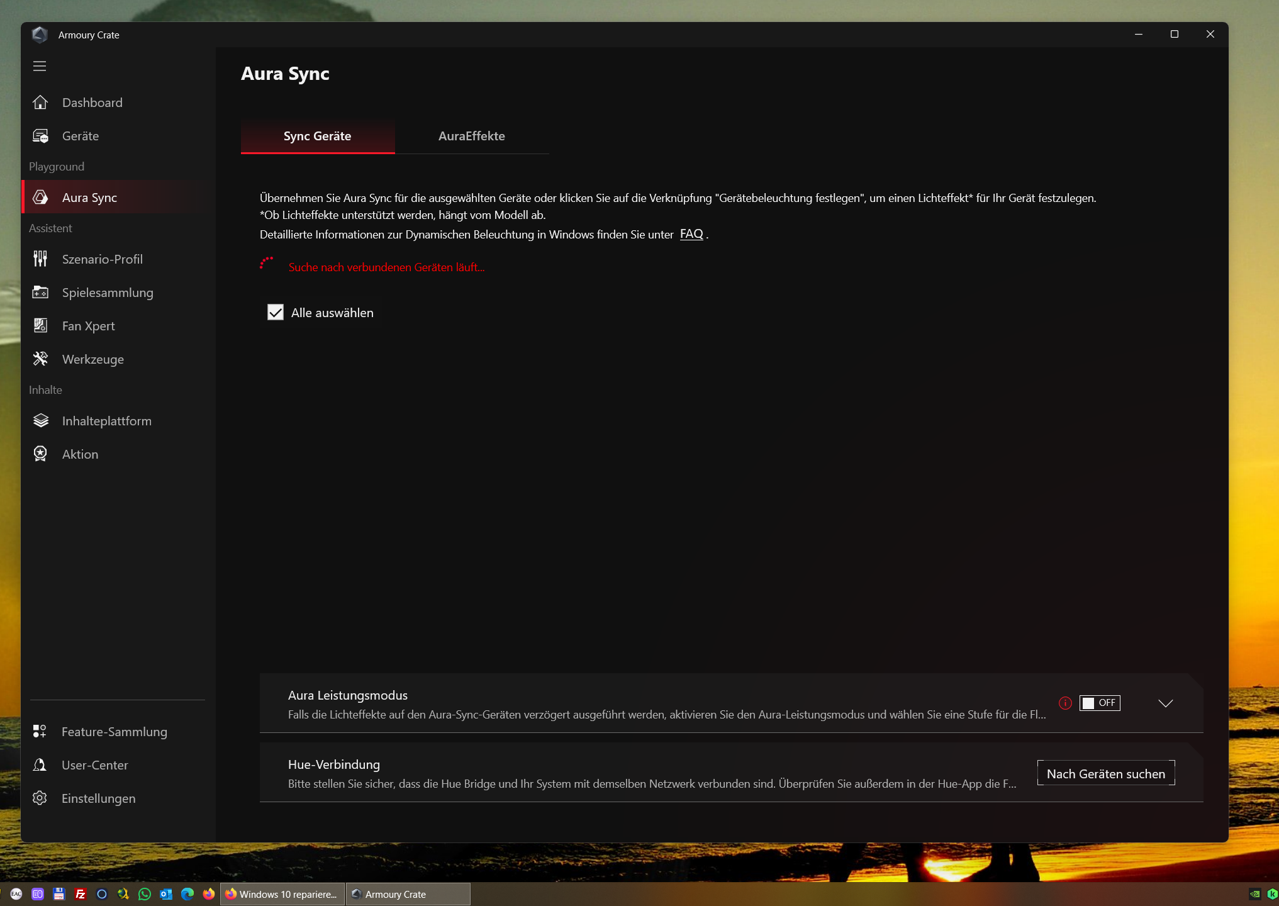Open FileZilla from the taskbar

81,893
